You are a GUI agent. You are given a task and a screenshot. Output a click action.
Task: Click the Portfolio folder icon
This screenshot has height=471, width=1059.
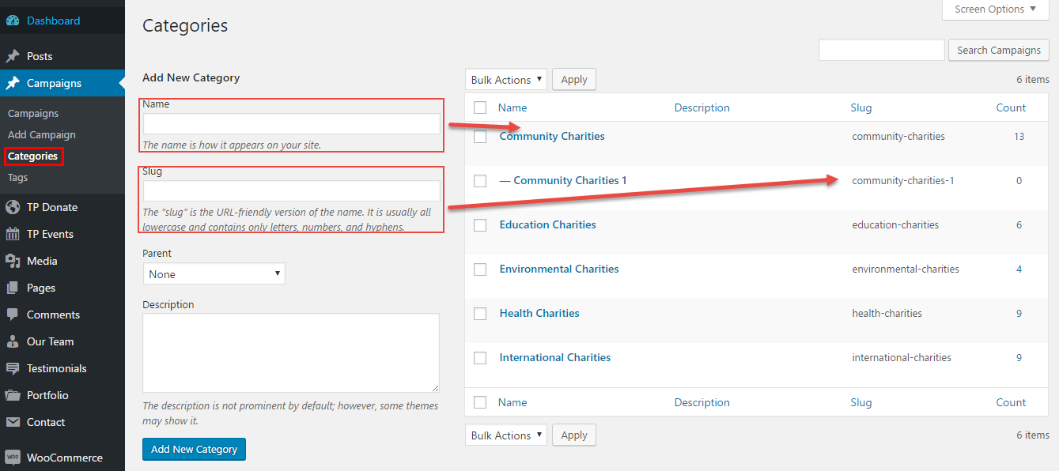point(13,395)
